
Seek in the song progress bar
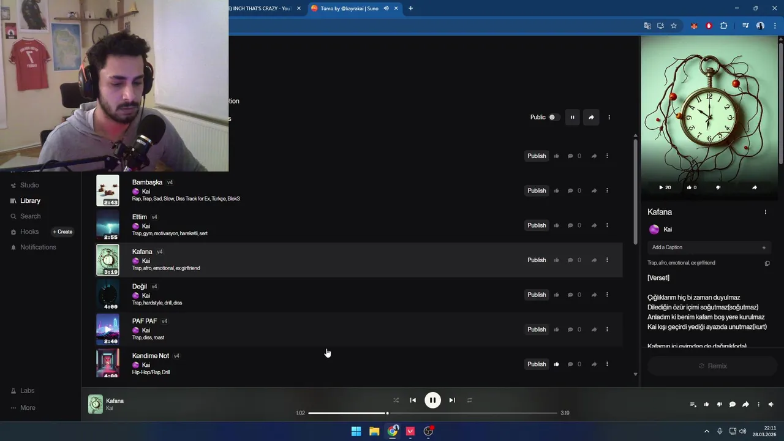click(x=432, y=413)
